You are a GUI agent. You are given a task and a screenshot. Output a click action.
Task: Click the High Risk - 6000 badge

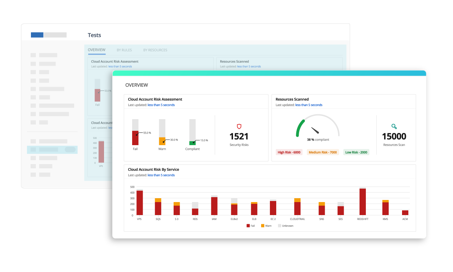coord(289,152)
